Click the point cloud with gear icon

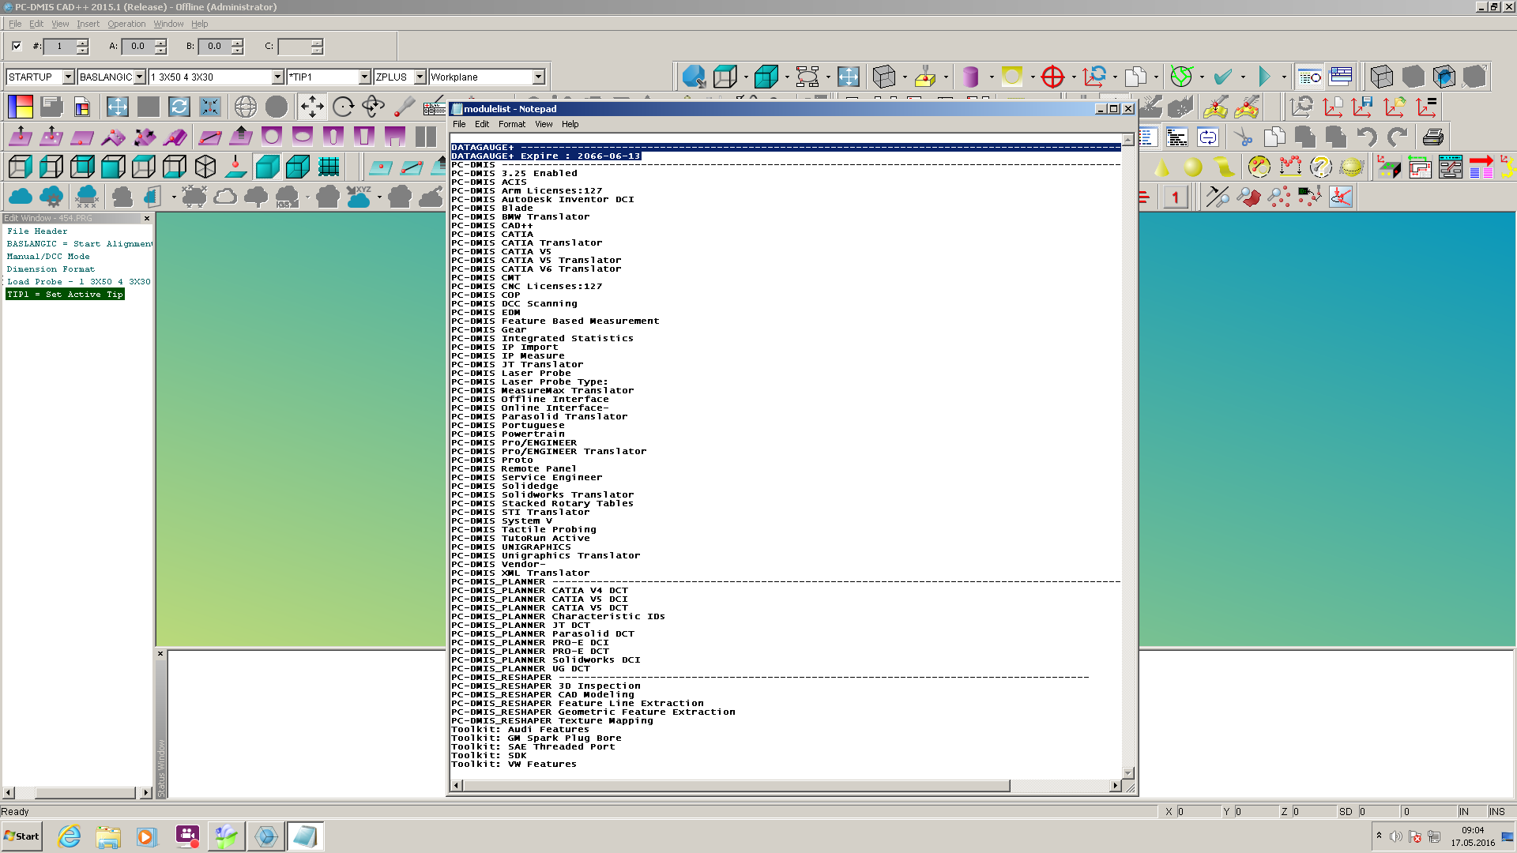(51, 197)
